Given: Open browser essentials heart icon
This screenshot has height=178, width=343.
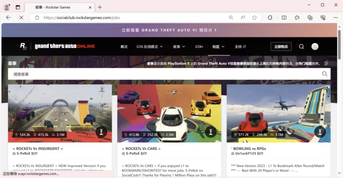Looking at the screenshot, I should point(323,17).
